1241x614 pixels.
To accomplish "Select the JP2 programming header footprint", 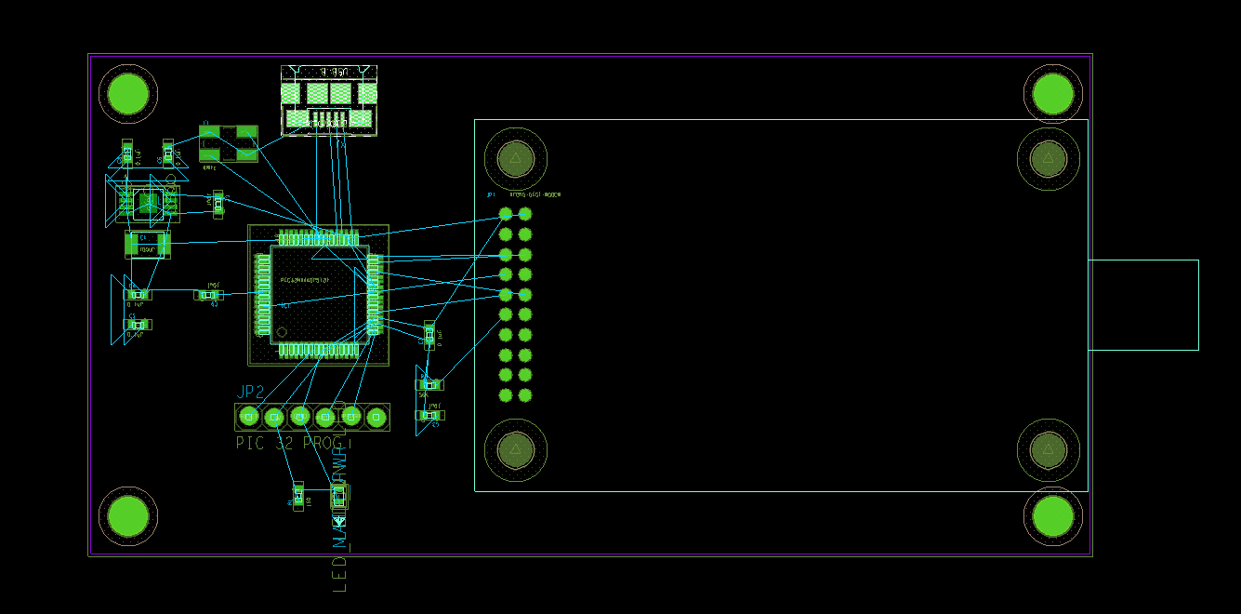I will [x=311, y=416].
